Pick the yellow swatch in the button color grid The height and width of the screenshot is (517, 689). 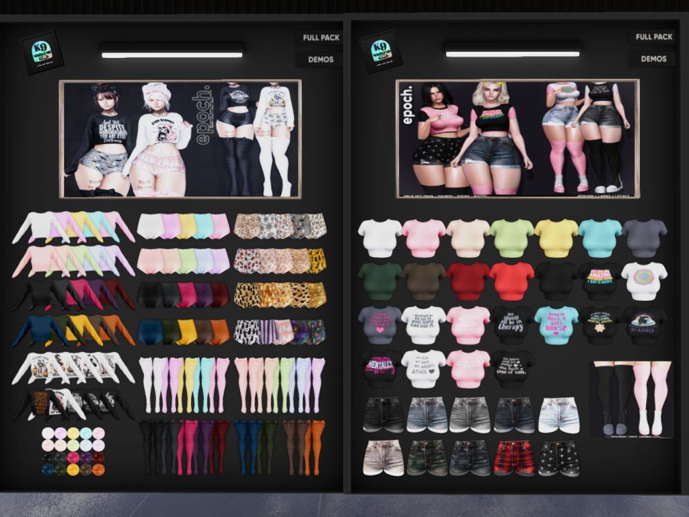point(73,469)
